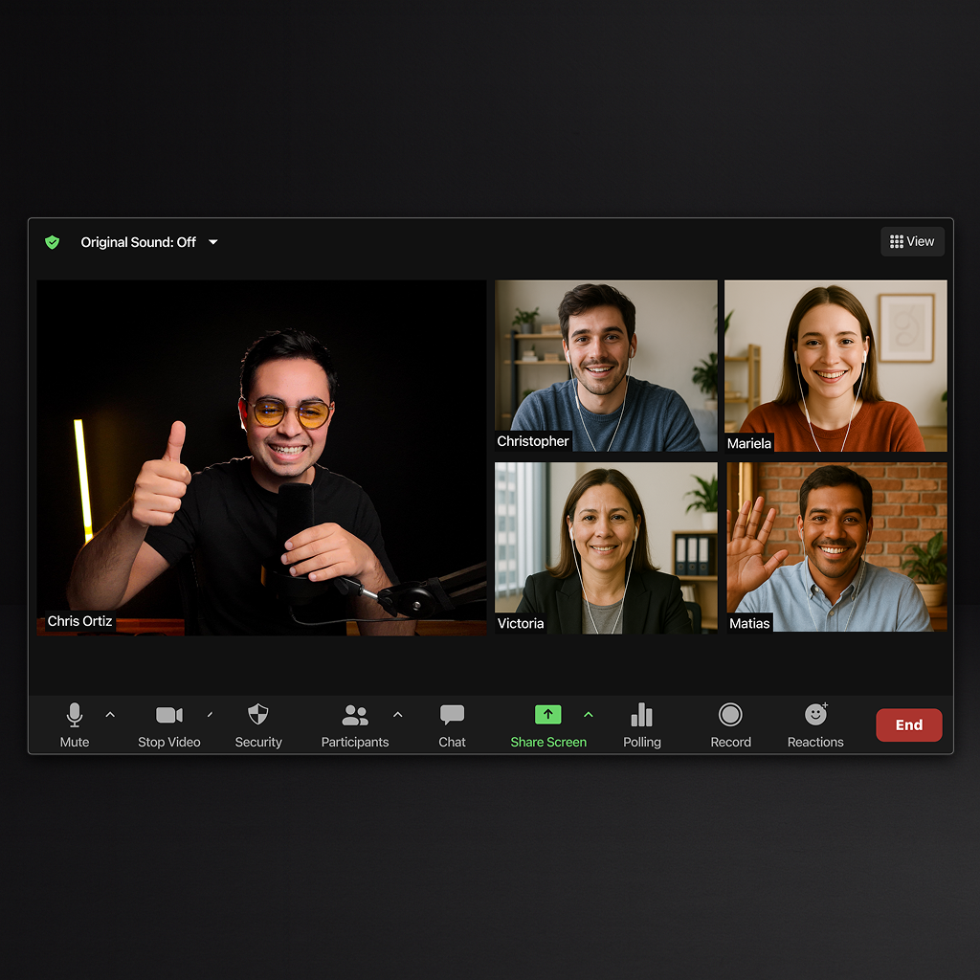Viewport: 980px width, 980px height.
Task: Click the Chat text label
Action: 452,742
